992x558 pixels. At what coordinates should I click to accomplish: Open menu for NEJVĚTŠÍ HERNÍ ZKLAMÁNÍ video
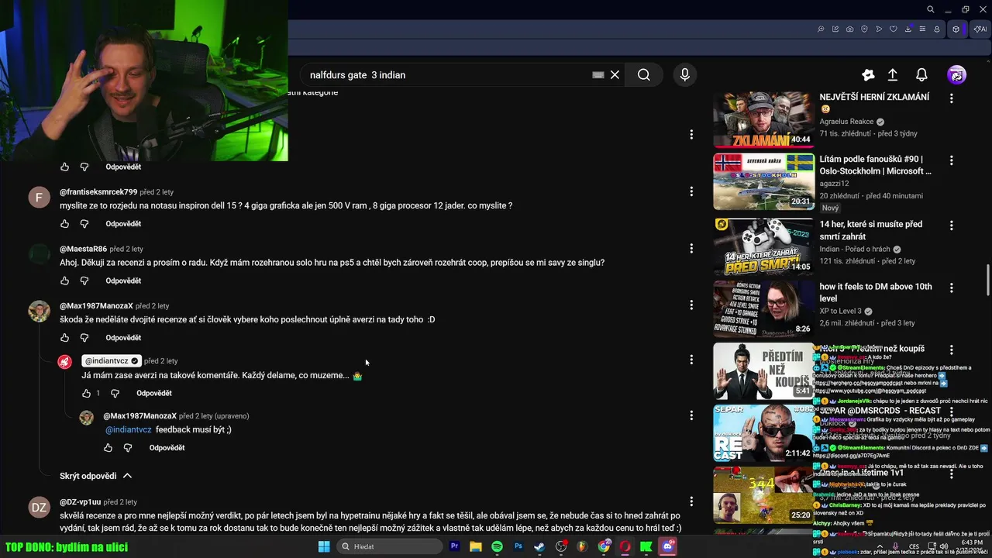point(952,98)
